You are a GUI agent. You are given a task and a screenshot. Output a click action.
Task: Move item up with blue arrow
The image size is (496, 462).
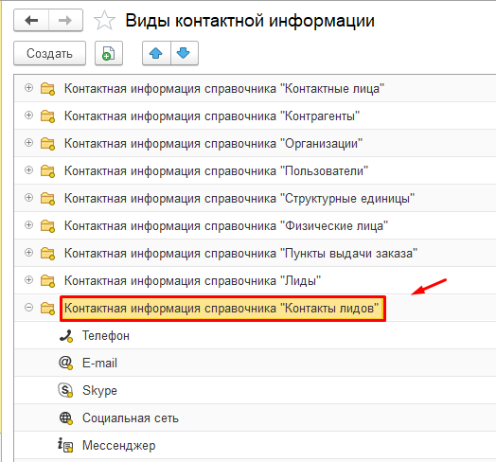(156, 53)
